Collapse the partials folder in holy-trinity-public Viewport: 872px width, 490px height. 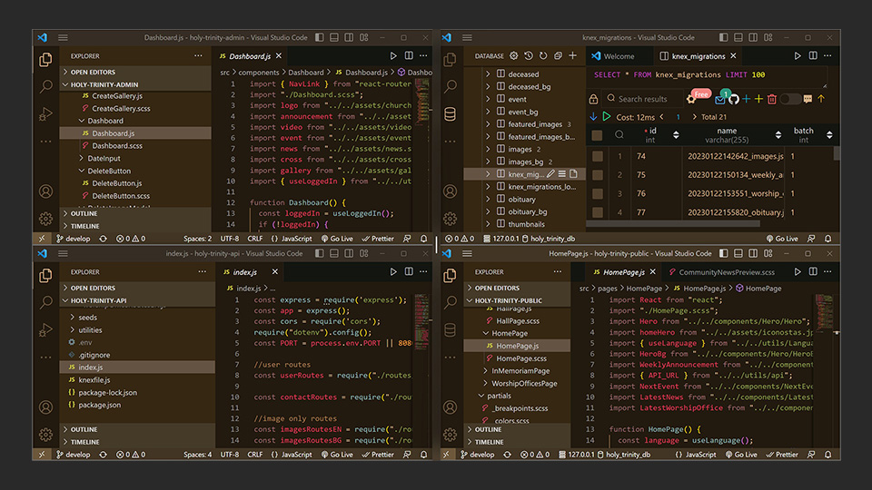499,396
